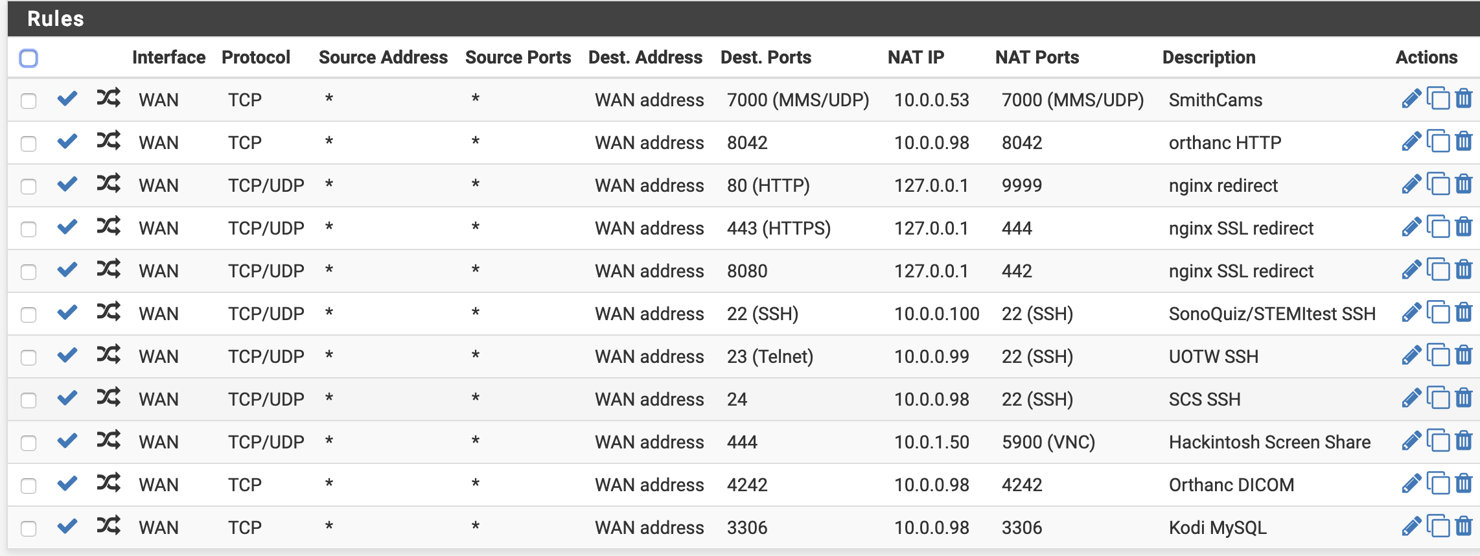Viewport: 1480px width, 556px height.
Task: Click the Description column header
Action: (x=1208, y=58)
